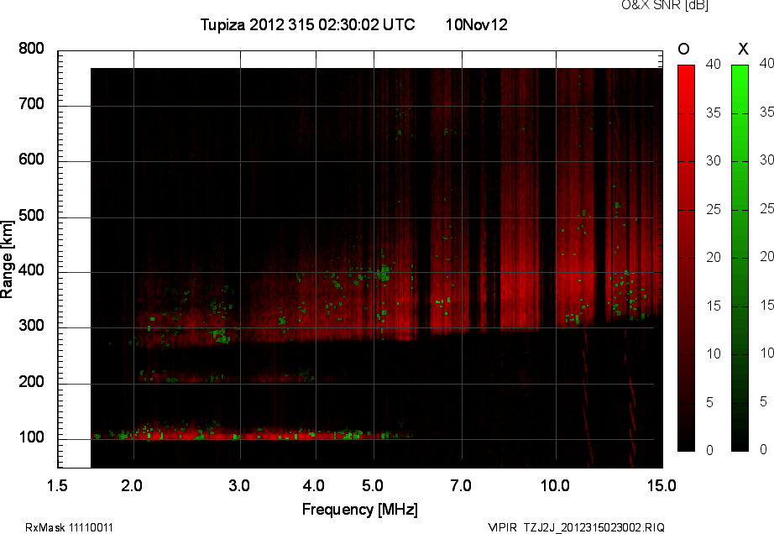Click the 4.0 frequency tick label
The width and height of the screenshot is (774, 534).
[313, 485]
